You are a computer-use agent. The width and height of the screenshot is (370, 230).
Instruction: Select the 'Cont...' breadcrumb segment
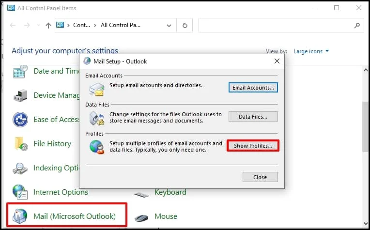tap(81, 25)
